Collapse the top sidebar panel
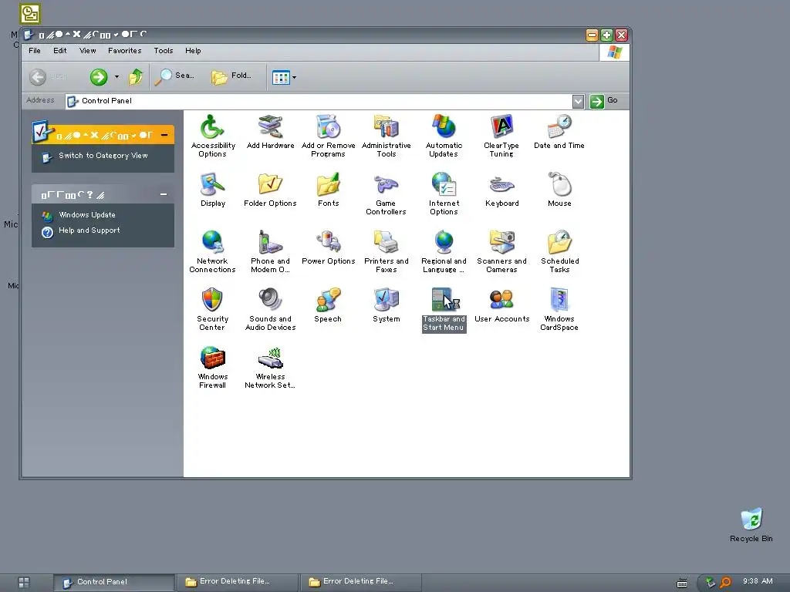790x592 pixels. coord(164,135)
